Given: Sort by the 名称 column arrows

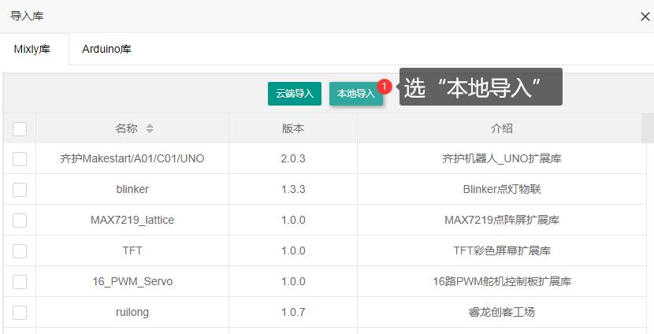Looking at the screenshot, I should tap(150, 128).
